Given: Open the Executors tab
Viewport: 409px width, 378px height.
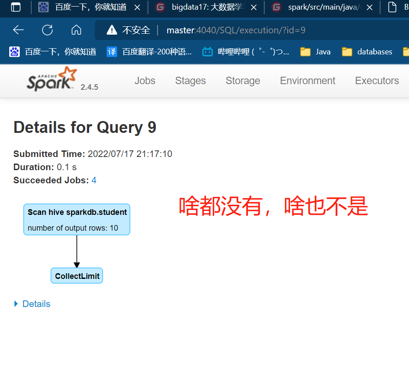Looking at the screenshot, I should pyautogui.click(x=377, y=81).
